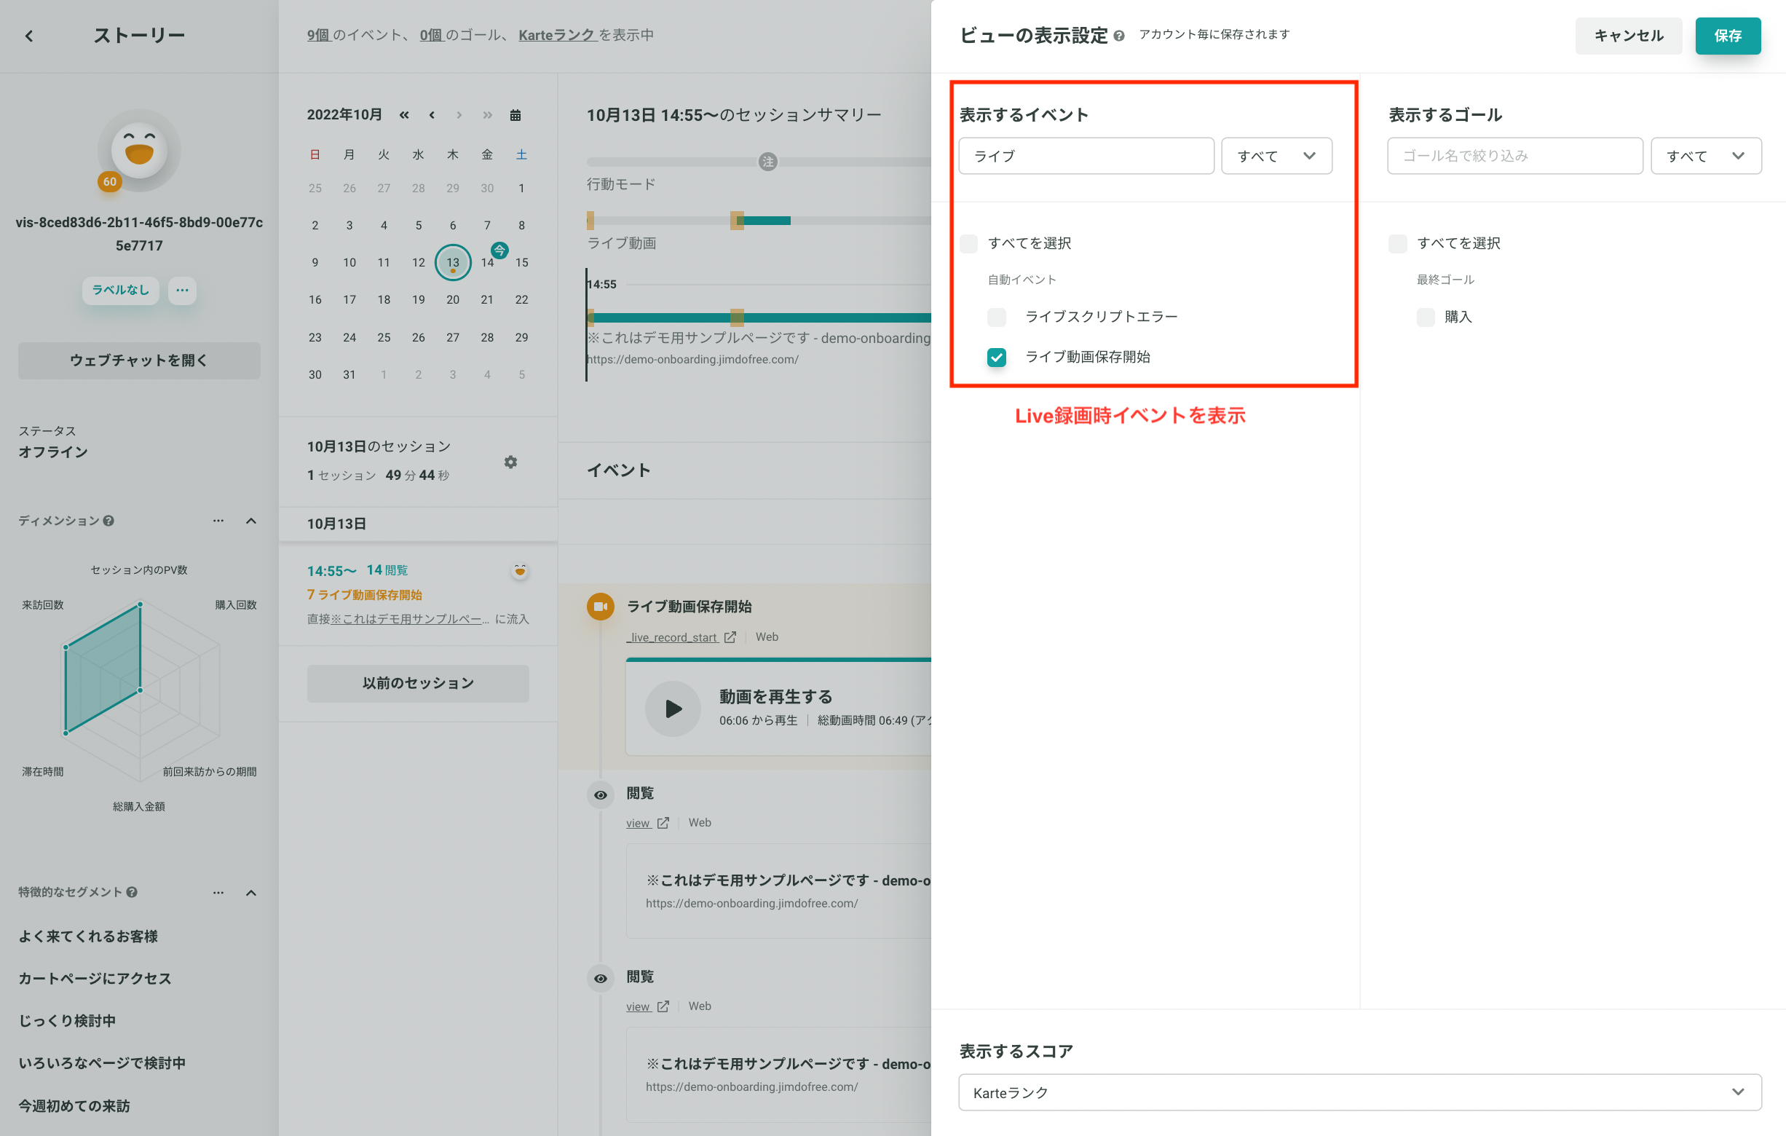Click the ライブ動画保存開始 play button
This screenshot has height=1136, width=1786.
[673, 709]
